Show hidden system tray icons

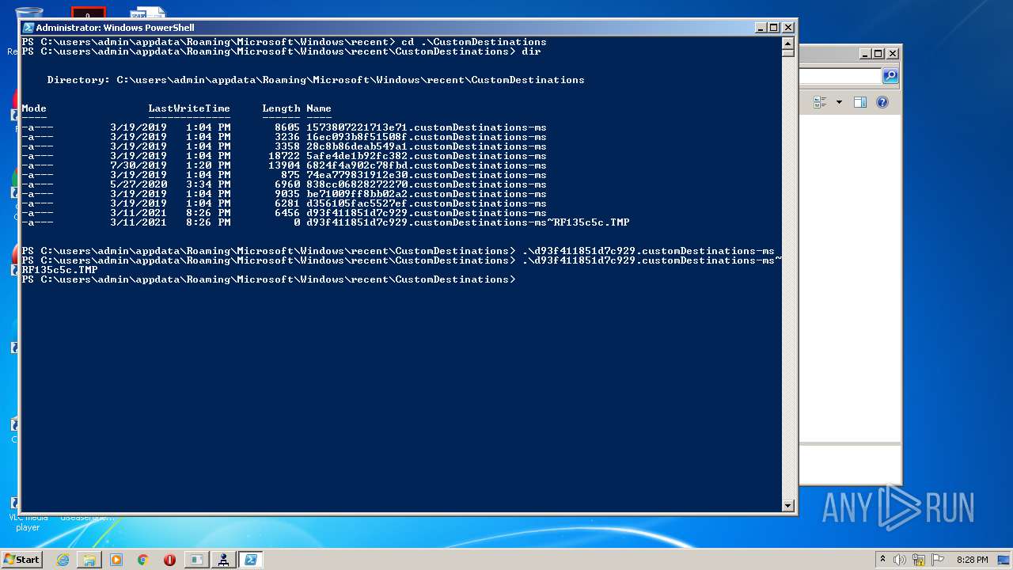(882, 560)
